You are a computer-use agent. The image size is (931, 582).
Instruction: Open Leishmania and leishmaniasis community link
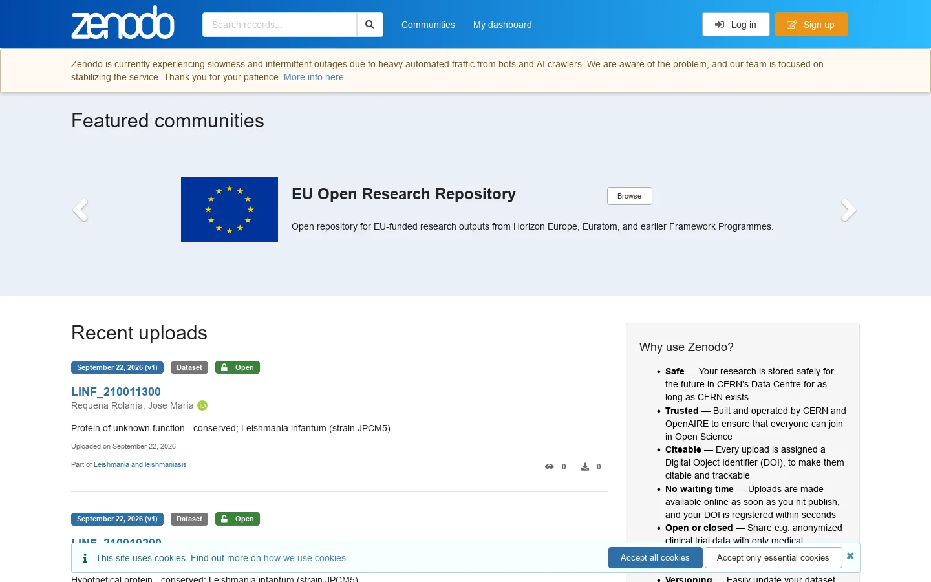[140, 464]
